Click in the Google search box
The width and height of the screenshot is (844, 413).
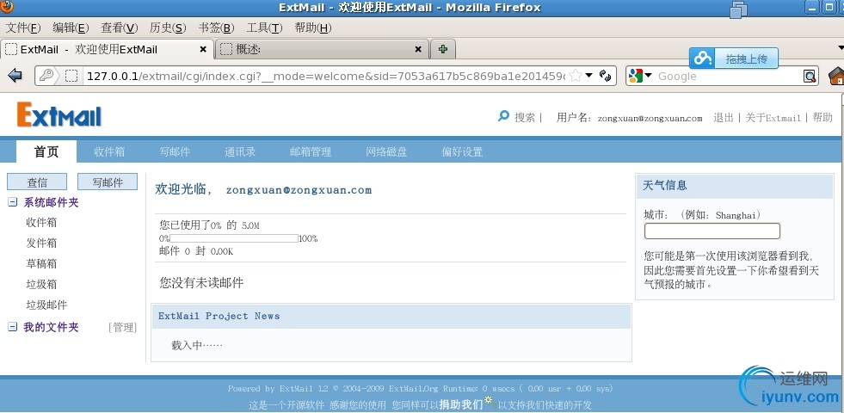click(x=730, y=76)
